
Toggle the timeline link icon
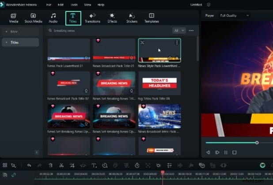14,175
